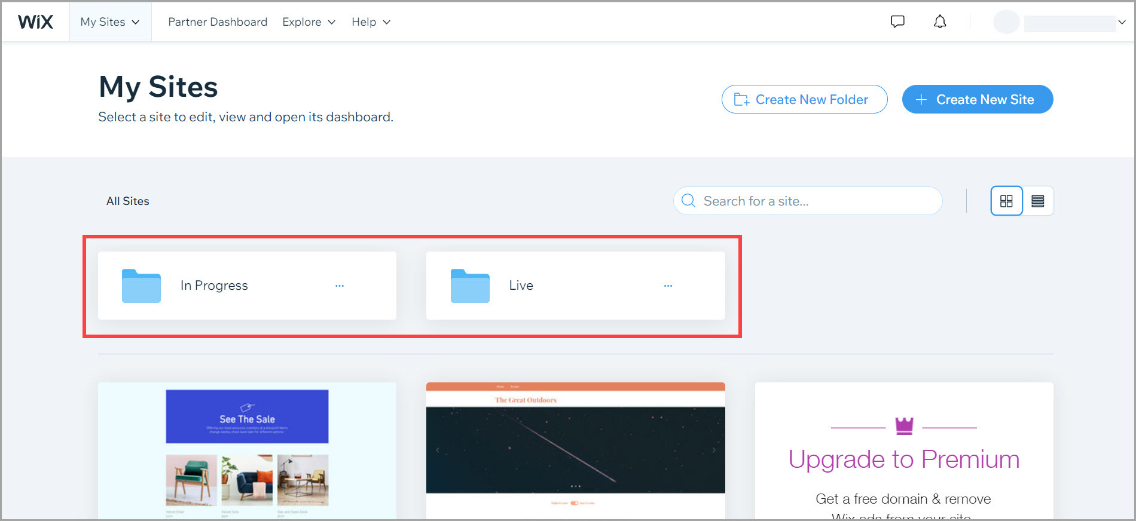
Task: Focus the Search for a site field
Action: 808,201
